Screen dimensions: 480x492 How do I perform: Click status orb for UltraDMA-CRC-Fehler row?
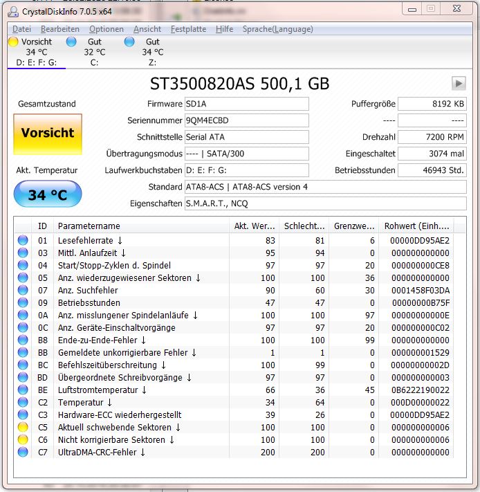[x=23, y=452]
